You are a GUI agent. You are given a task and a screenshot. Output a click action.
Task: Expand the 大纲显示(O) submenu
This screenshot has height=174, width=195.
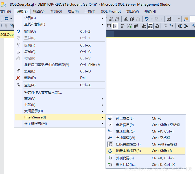102,111
